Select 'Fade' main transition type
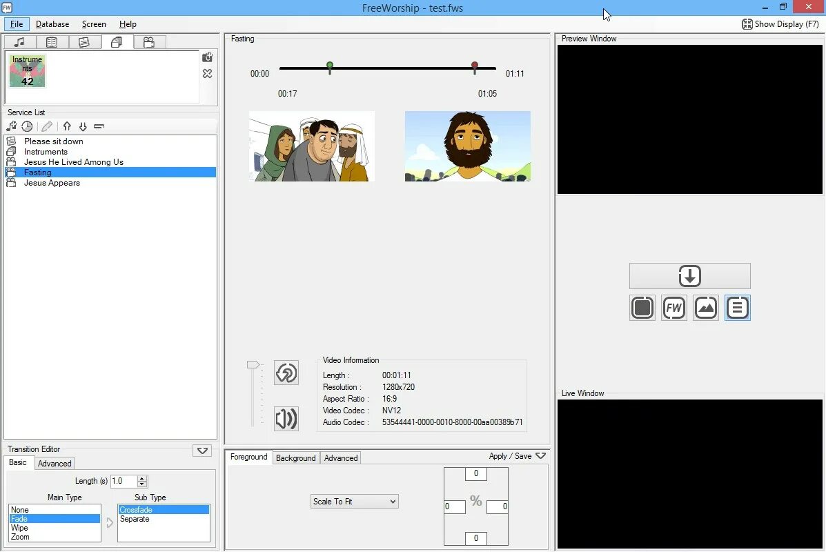 (55, 519)
